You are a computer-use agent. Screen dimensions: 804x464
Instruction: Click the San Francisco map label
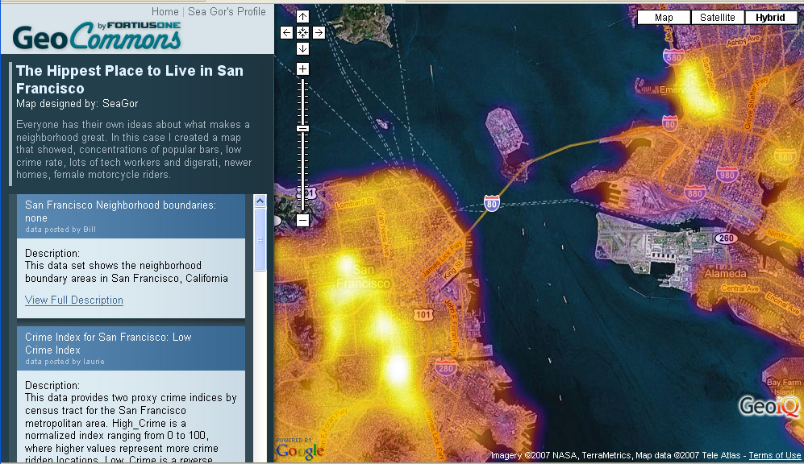(x=363, y=276)
